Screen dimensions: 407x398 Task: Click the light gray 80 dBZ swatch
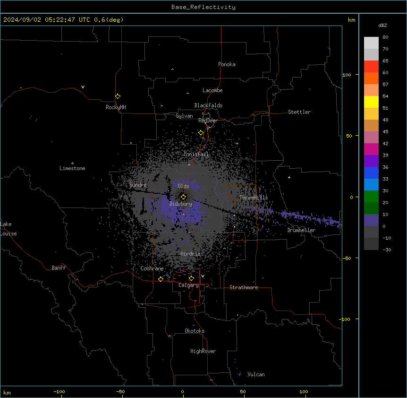click(x=371, y=43)
